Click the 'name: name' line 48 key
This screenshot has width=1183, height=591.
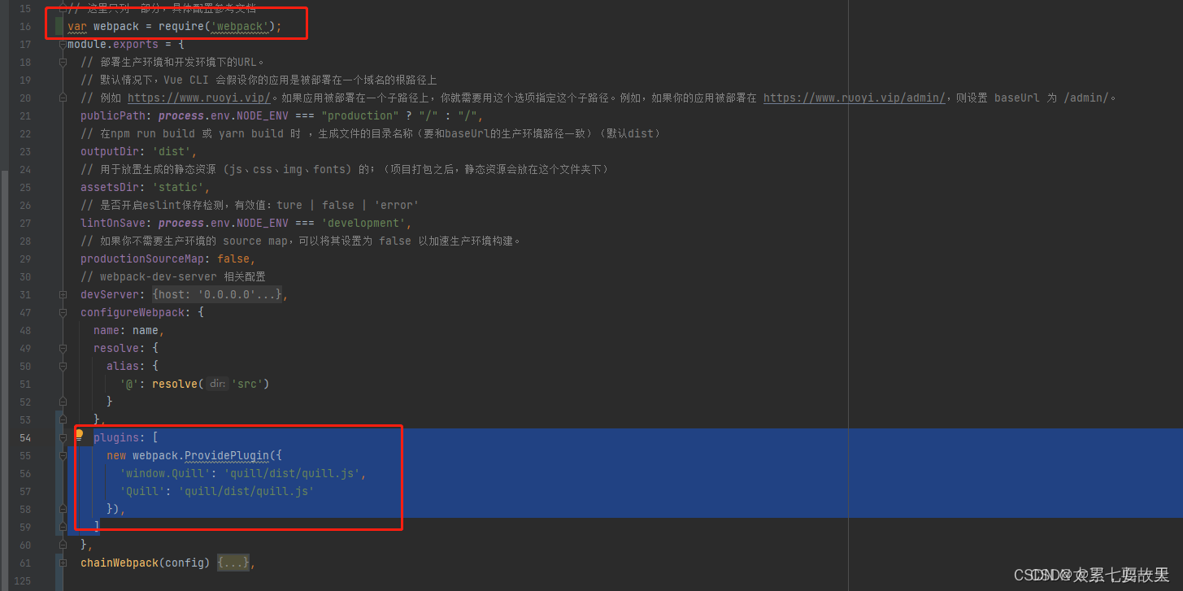[x=107, y=330]
